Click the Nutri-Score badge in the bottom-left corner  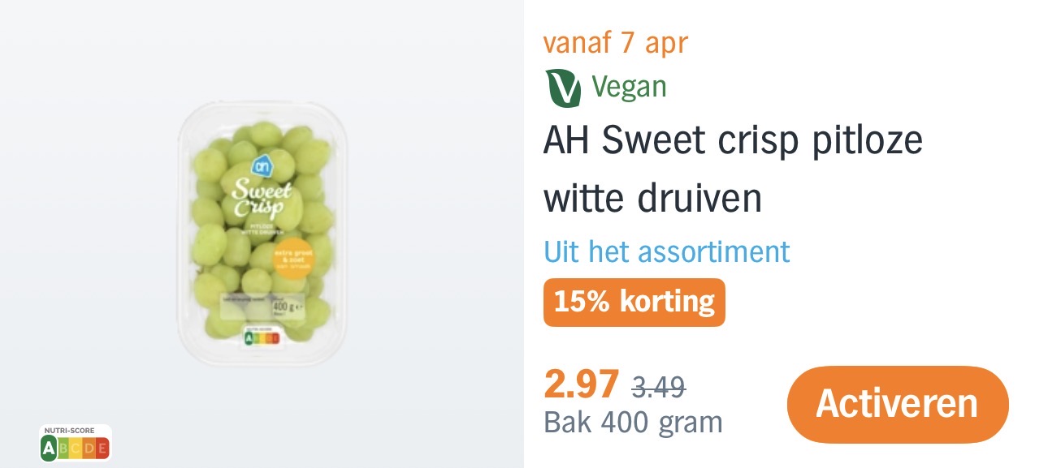tap(75, 444)
